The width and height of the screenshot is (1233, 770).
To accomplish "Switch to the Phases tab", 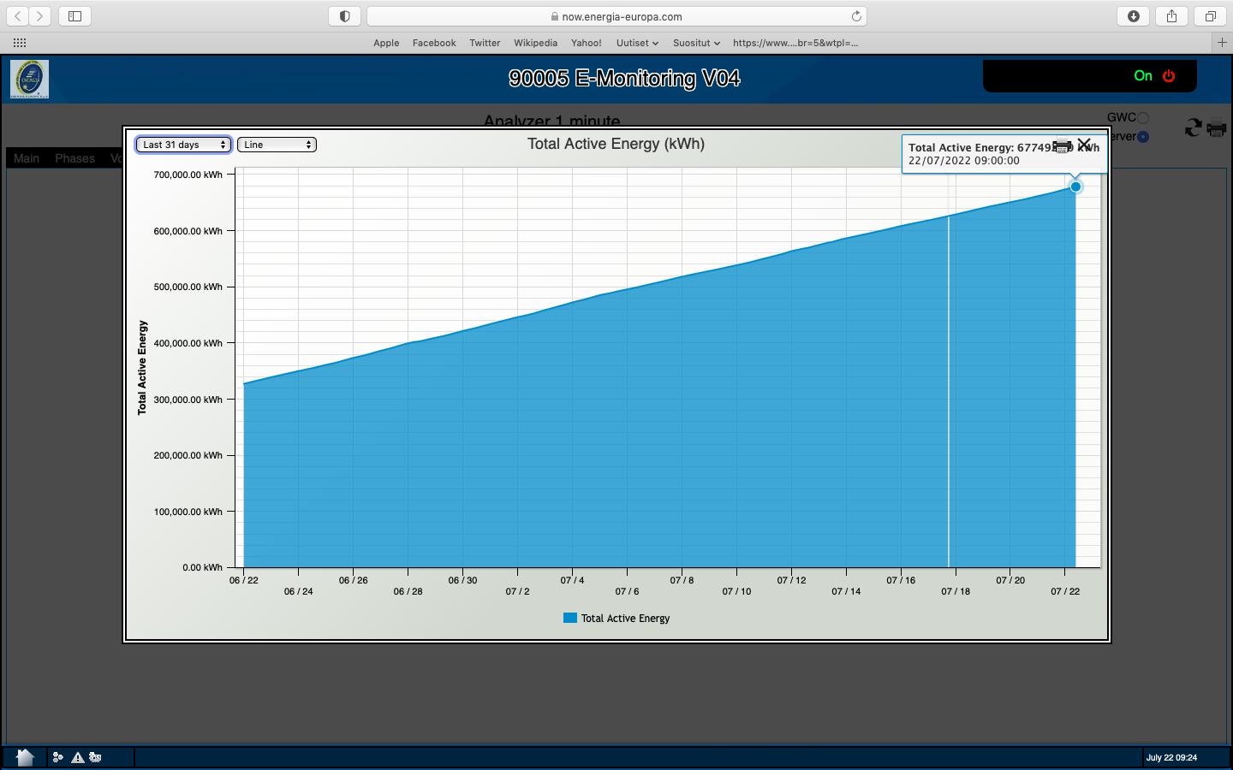I will point(74,158).
